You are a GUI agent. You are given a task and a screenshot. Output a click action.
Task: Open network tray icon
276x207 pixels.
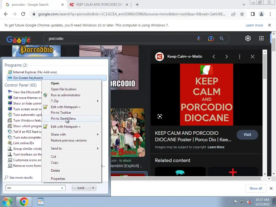click(x=242, y=202)
